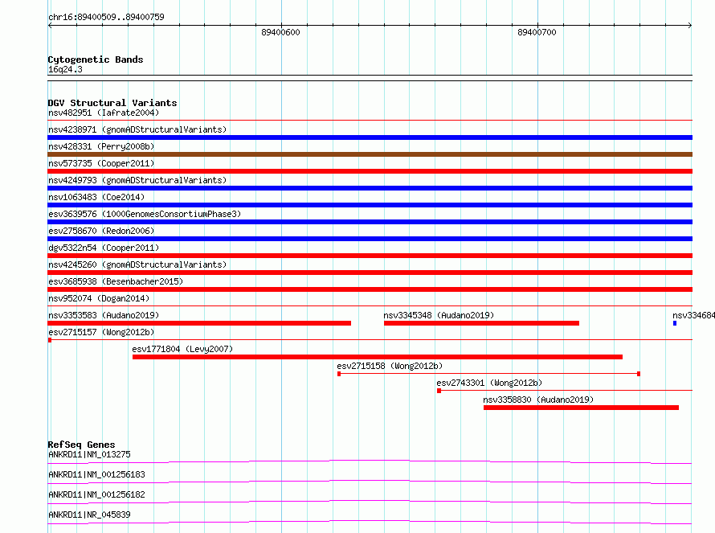Viewport: 715px width, 533px height.
Task: Click the red bar of nsv3345348
Action: pyautogui.click(x=481, y=323)
